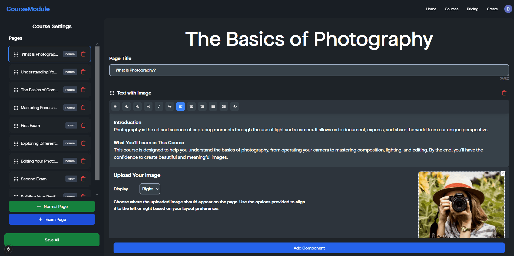
Task: Select the highlighter tool icon
Action: click(235, 106)
